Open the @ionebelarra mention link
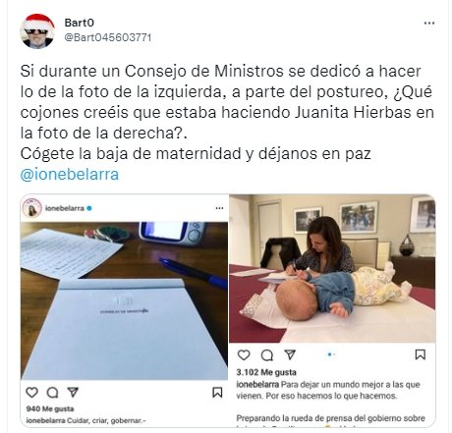Viewport: 452px width, 433px height. pyautogui.click(x=70, y=175)
